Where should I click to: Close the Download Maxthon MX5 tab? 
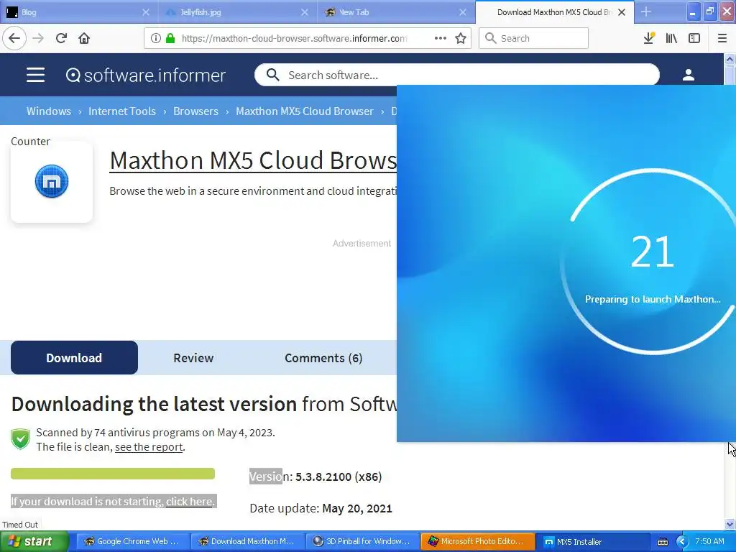pyautogui.click(x=622, y=12)
